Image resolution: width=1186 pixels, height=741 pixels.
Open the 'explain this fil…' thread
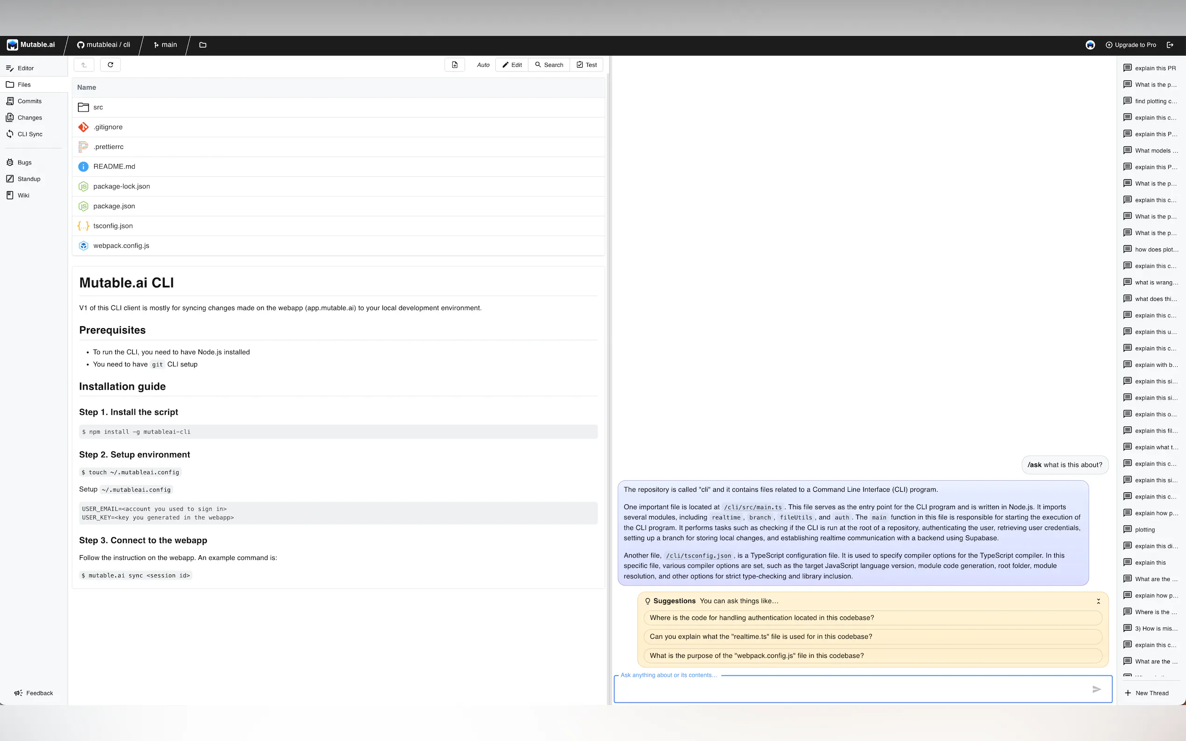1150,431
